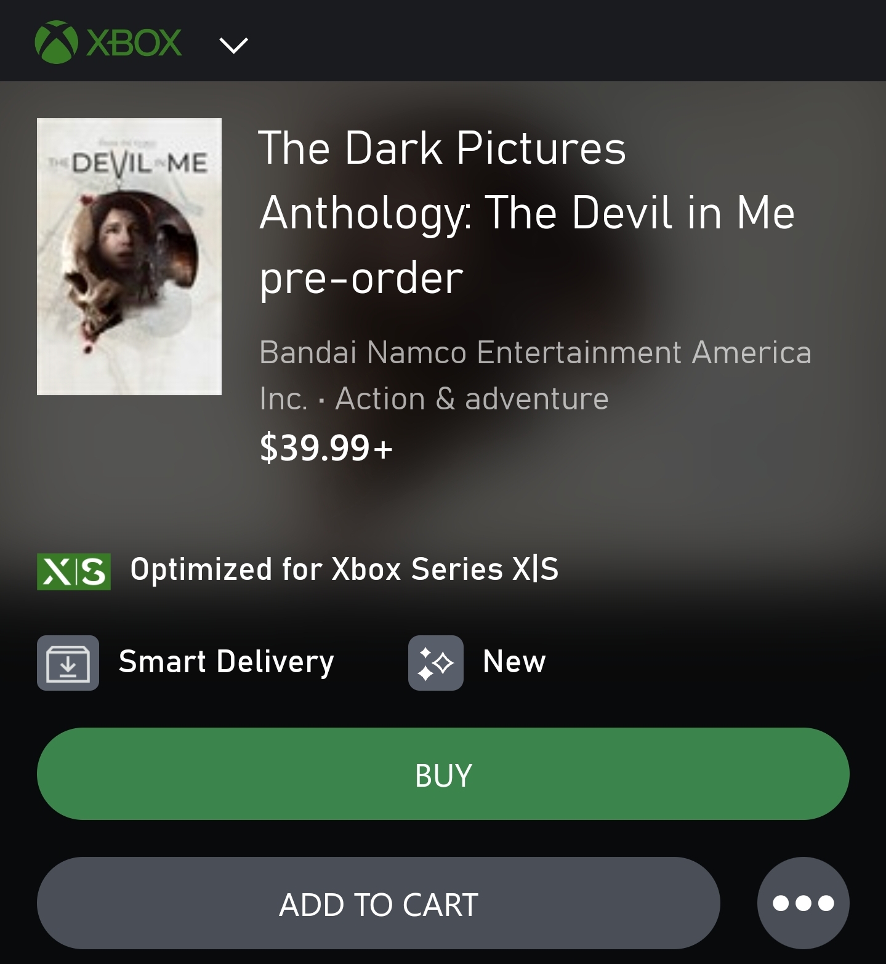This screenshot has height=964, width=886.
Task: Click the $39.99+ price text
Action: pos(326,447)
